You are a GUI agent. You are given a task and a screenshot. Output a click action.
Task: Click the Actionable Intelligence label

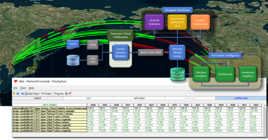click(x=225, y=55)
